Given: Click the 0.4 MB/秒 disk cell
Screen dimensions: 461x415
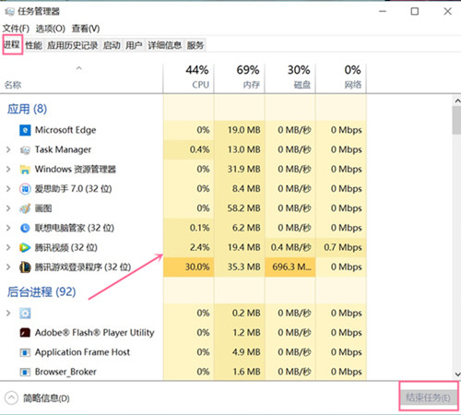Looking at the screenshot, I should pyautogui.click(x=290, y=247).
